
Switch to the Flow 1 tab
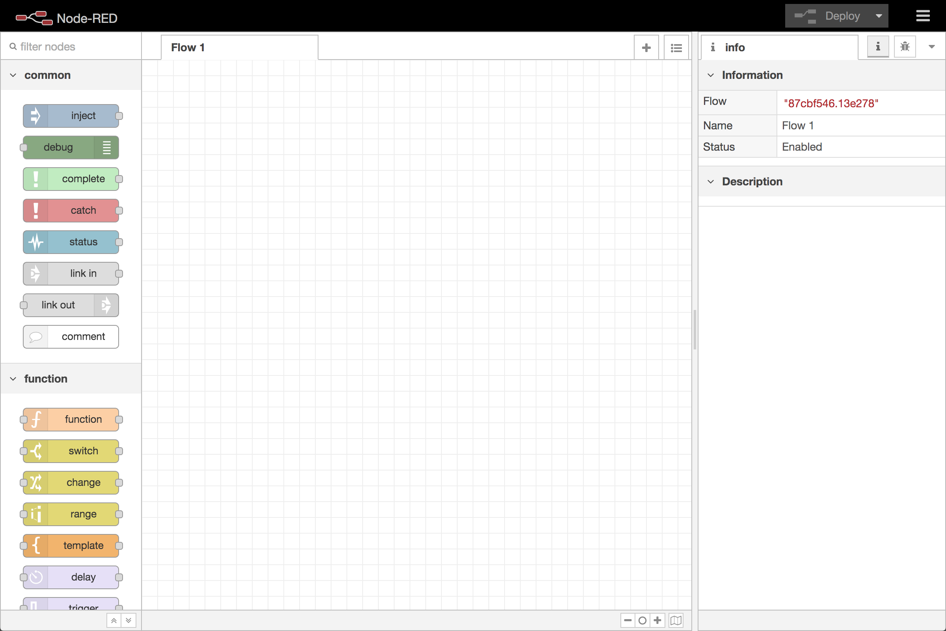239,47
